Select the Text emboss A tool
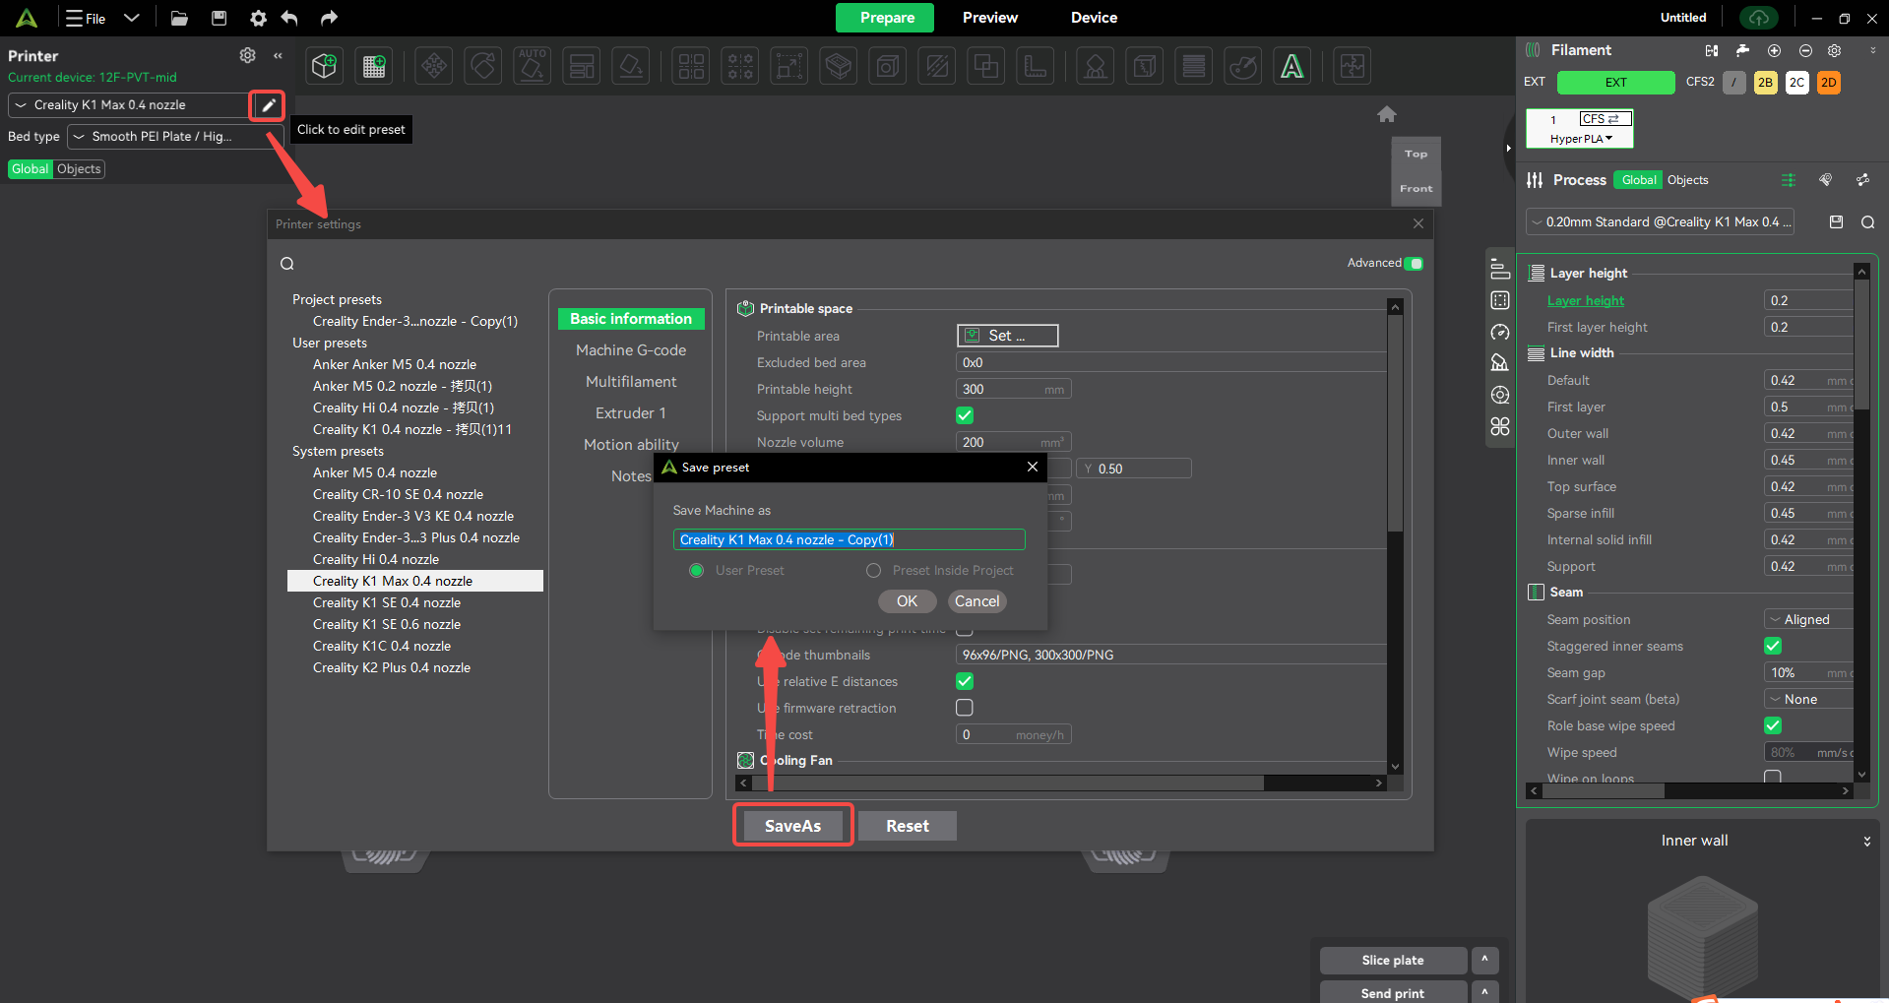The image size is (1889, 1003). pos(1291,66)
